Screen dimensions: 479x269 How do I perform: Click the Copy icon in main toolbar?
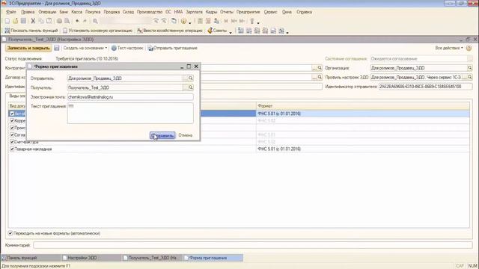pyautogui.click(x=41, y=21)
